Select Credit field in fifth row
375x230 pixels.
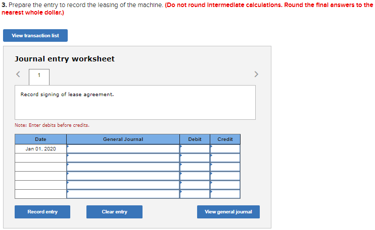[225, 185]
